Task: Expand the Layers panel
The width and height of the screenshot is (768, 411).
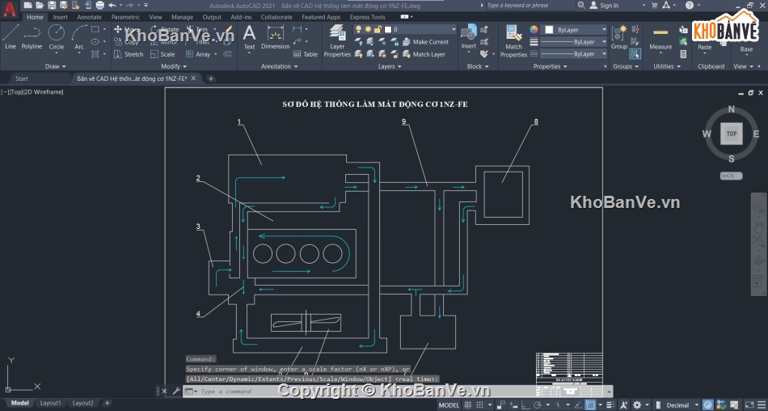Action: coord(390,66)
